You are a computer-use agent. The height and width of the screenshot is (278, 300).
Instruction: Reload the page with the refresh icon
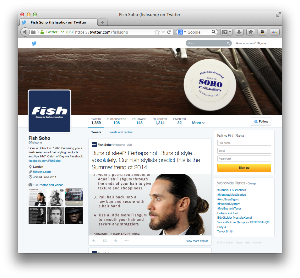(x=169, y=32)
